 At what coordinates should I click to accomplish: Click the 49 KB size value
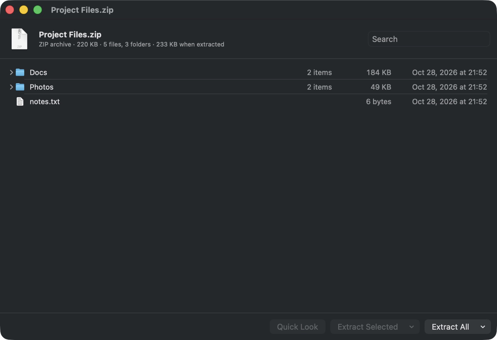pyautogui.click(x=381, y=87)
